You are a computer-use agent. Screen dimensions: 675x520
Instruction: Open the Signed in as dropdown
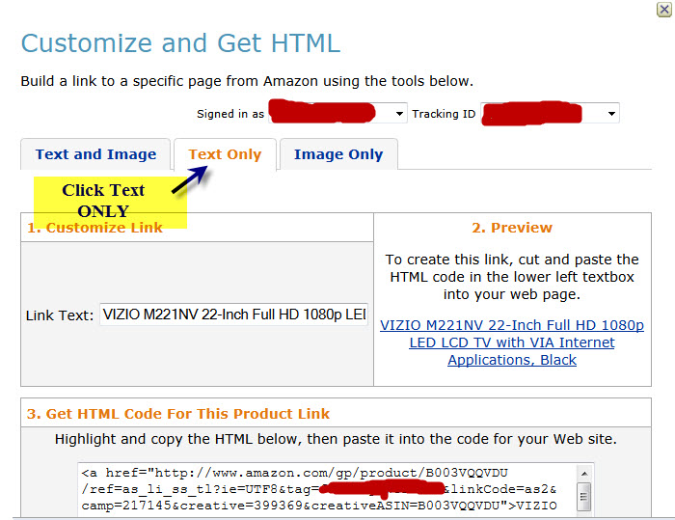coord(400,114)
